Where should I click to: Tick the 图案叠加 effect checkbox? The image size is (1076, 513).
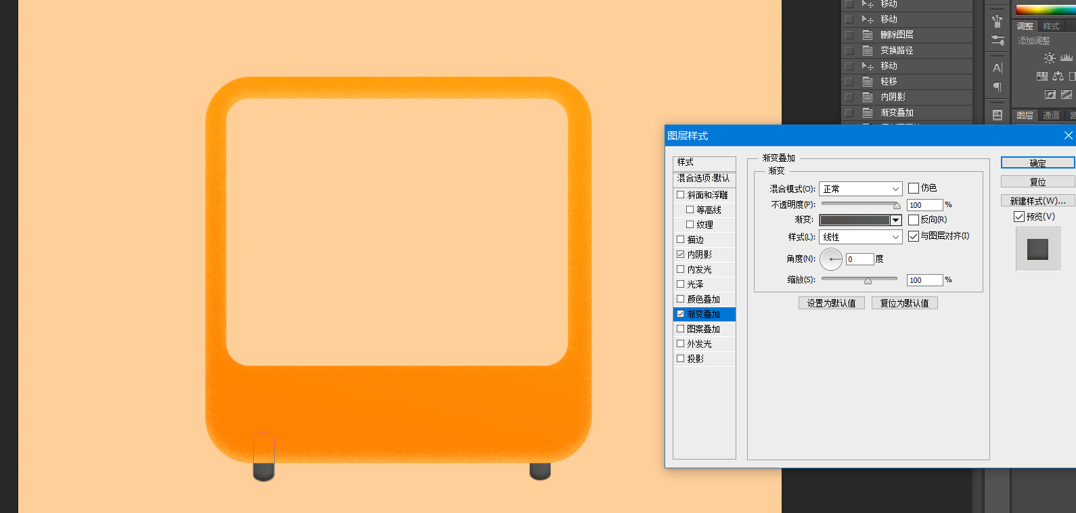point(681,329)
